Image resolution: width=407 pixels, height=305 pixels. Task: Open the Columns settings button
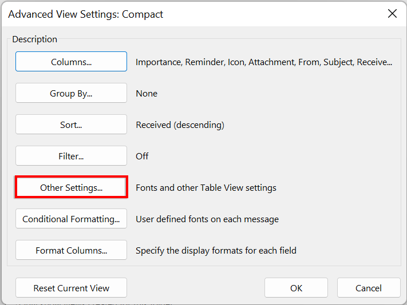tap(71, 62)
